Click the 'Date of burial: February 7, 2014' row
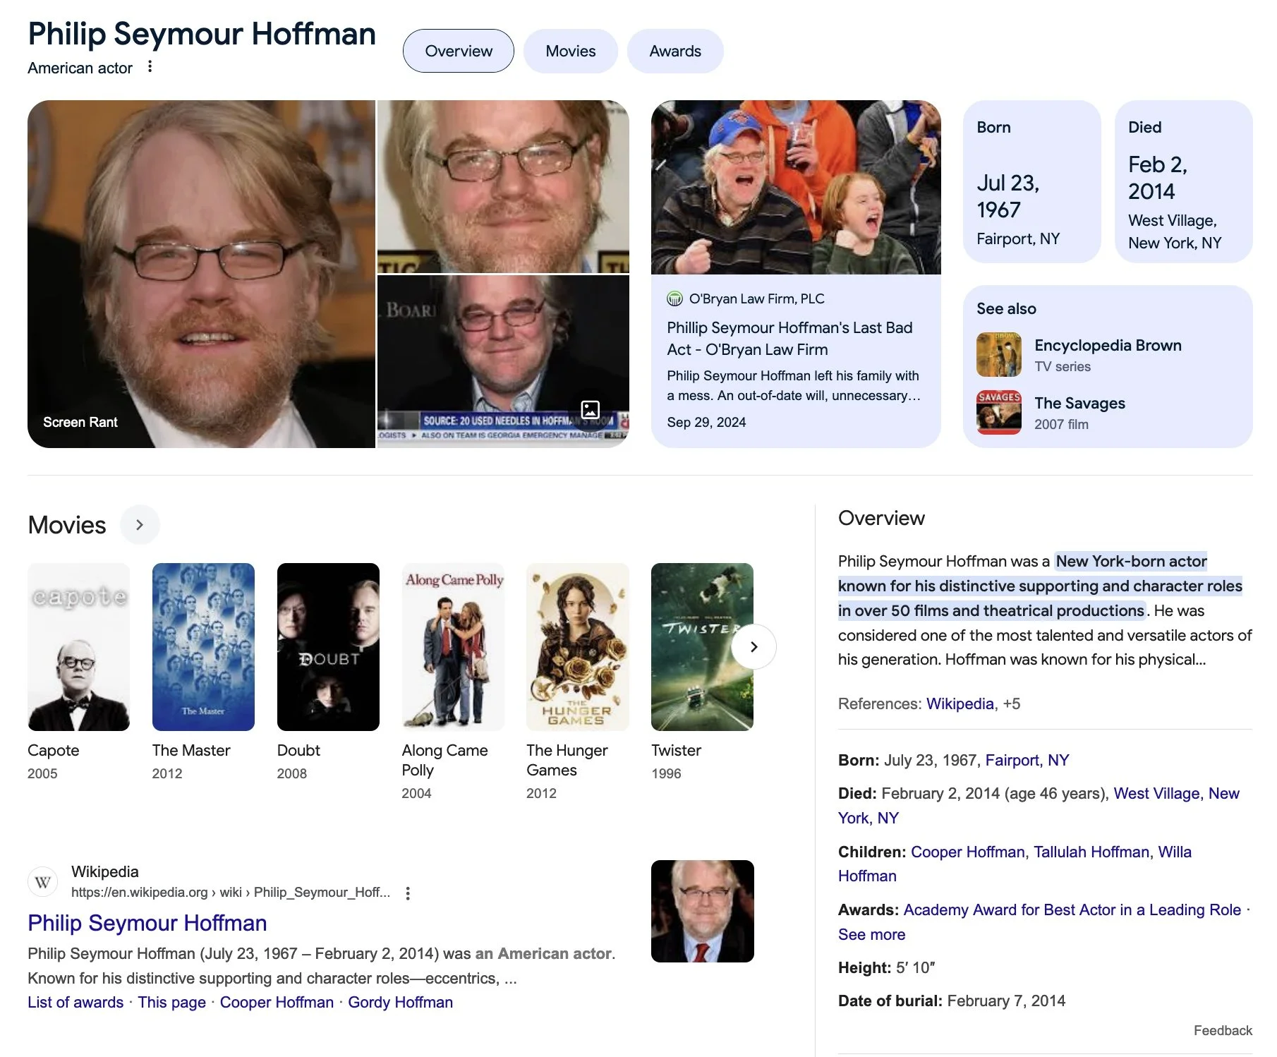Screen dimensions: 1277x1057 tap(952, 1001)
